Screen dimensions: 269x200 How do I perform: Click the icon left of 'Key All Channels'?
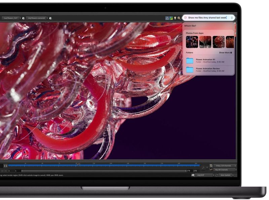click(211, 170)
